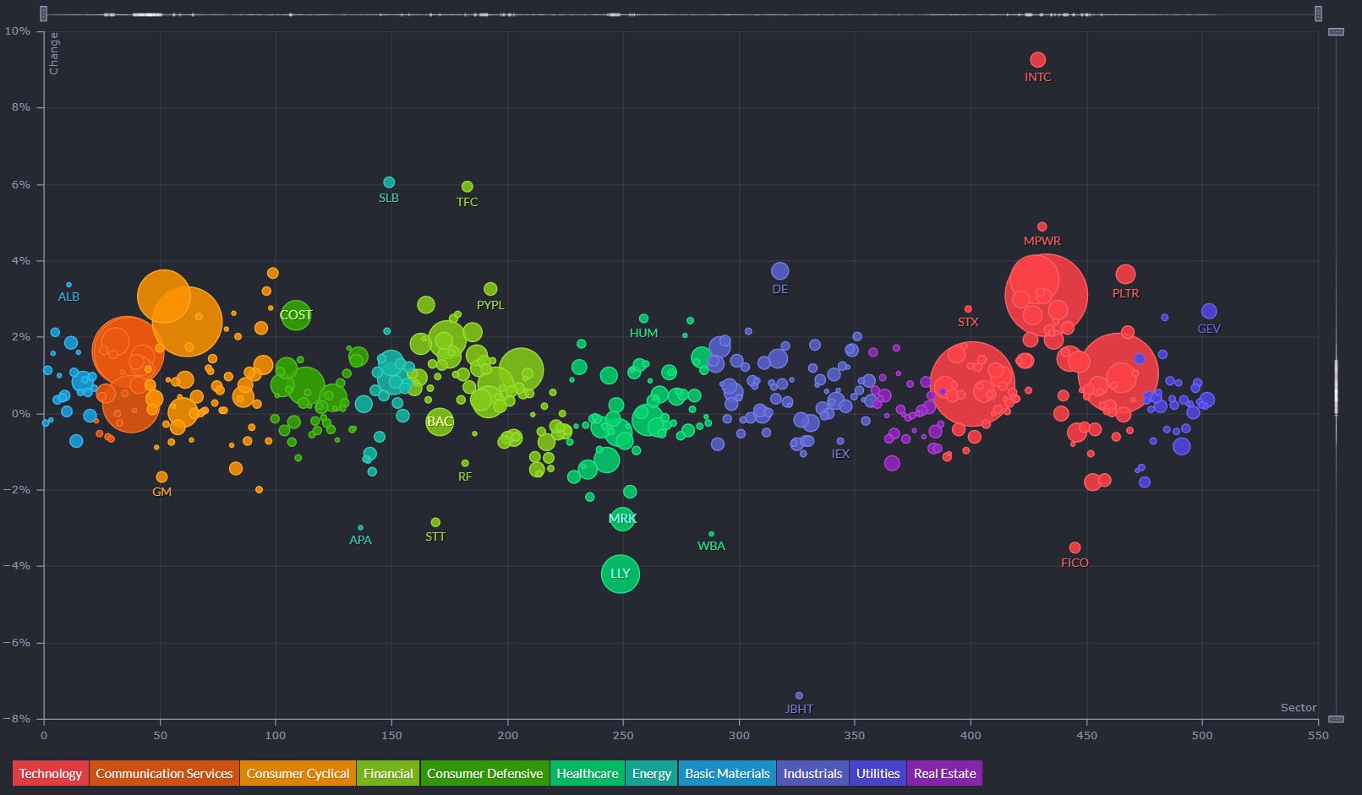The width and height of the screenshot is (1362, 795).
Task: Click the right handle of horizontal zoom slider
Action: [1318, 14]
